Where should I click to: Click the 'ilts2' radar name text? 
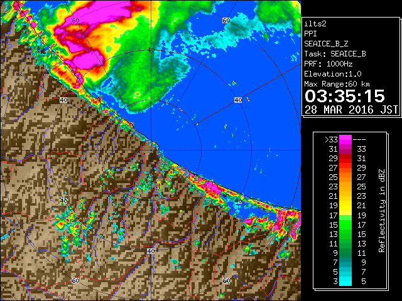click(315, 24)
